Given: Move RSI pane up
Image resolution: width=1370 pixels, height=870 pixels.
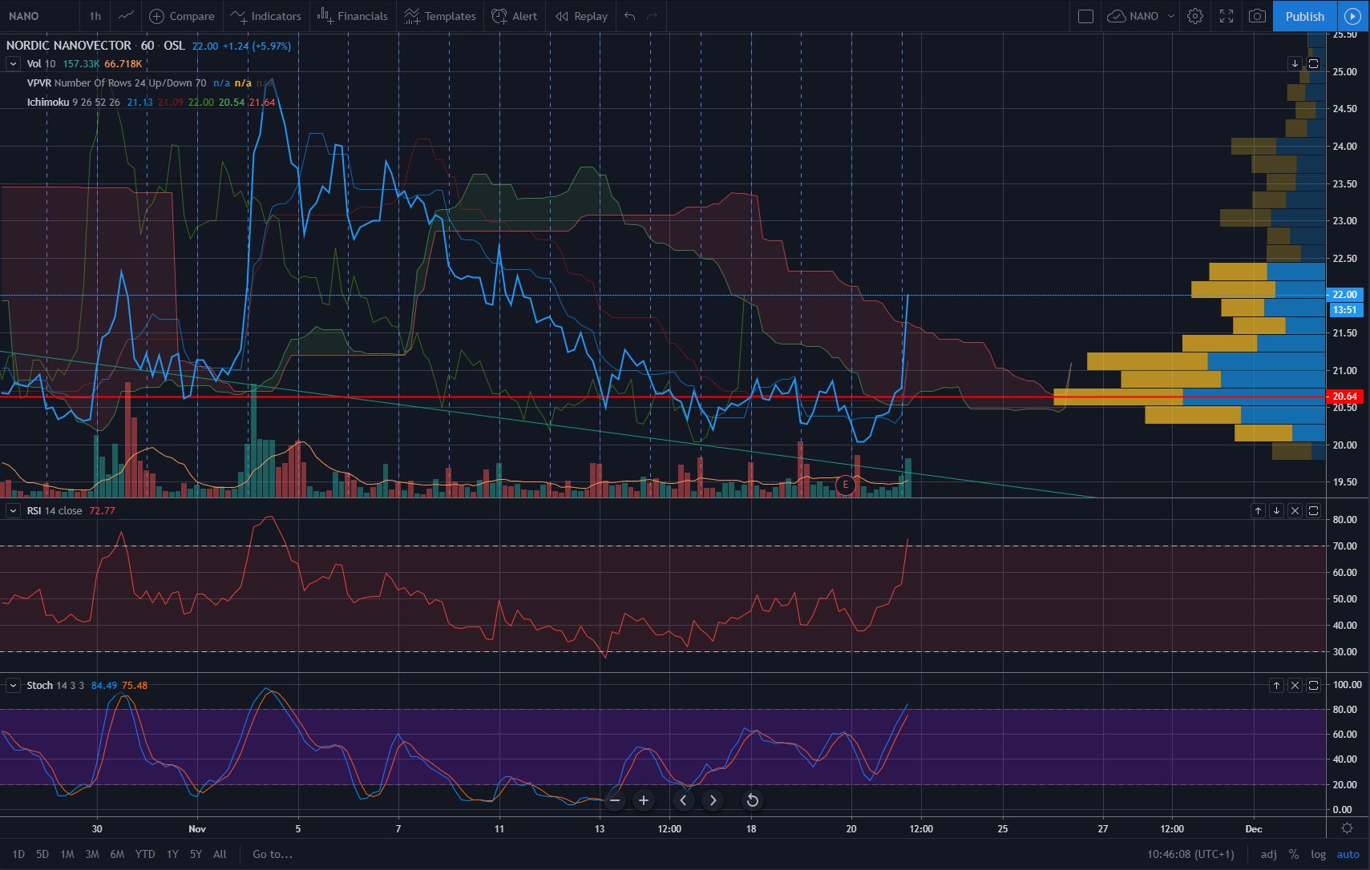Looking at the screenshot, I should tap(1258, 510).
